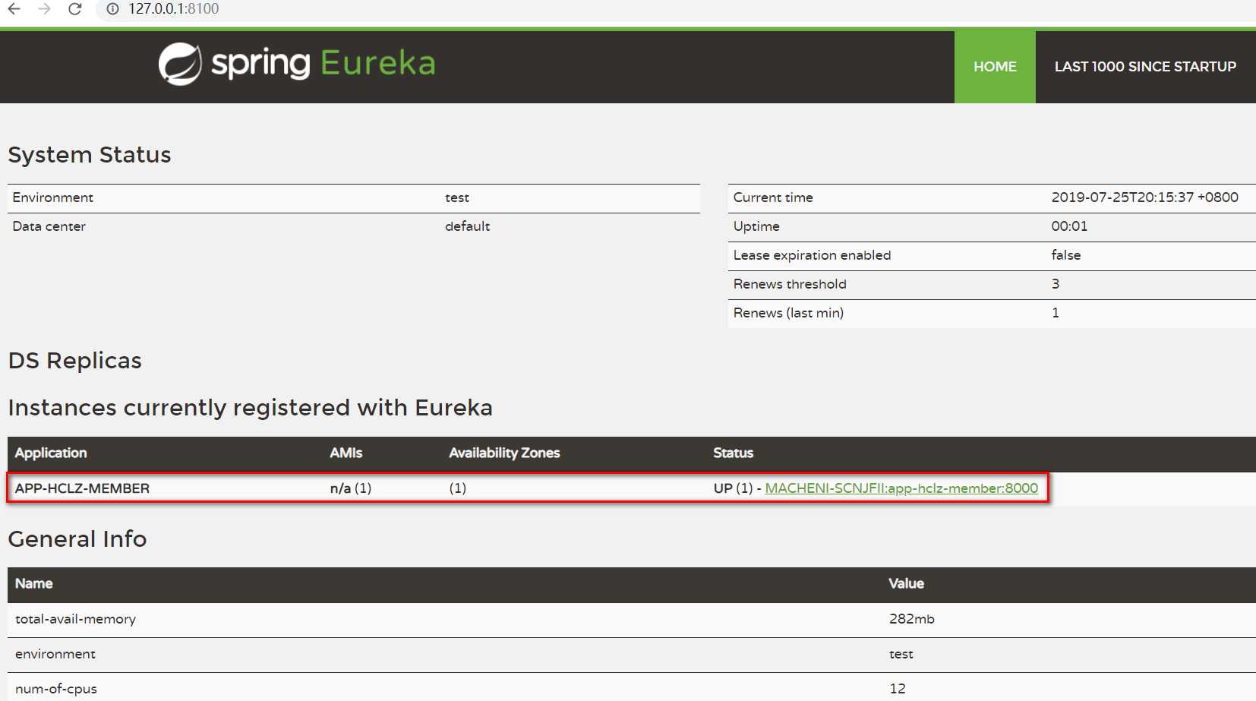Open the MACHENI-SCNJFII:app-hclz-member:8000 instance link
This screenshot has height=701, width=1256.
[901, 488]
